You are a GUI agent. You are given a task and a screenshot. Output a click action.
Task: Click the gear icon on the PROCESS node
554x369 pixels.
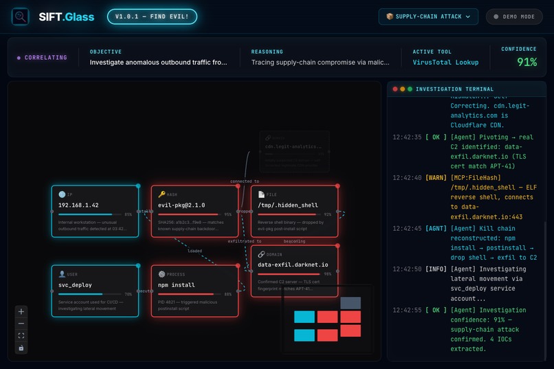click(x=162, y=274)
